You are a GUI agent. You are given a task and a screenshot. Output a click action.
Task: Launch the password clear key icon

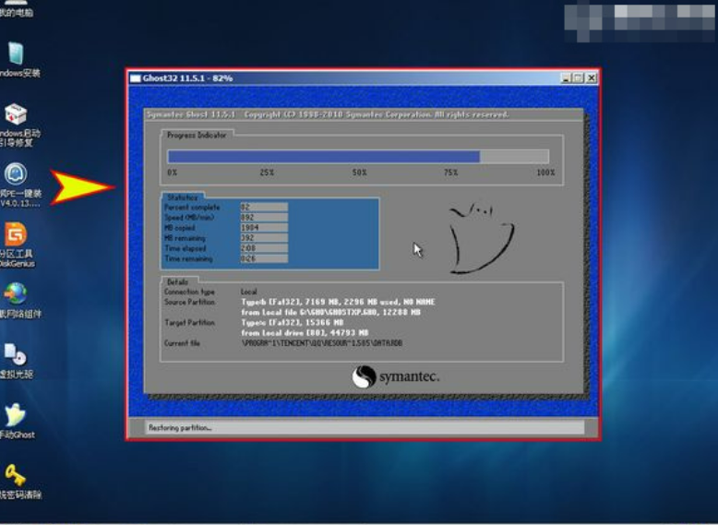pos(16,476)
